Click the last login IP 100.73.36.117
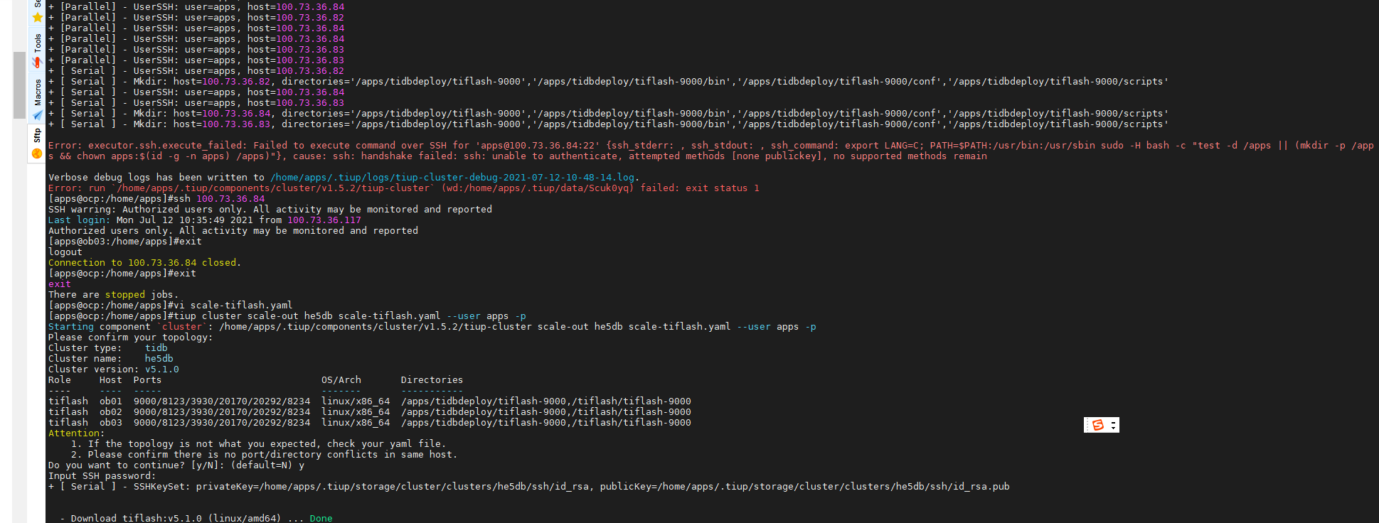Screen dimensions: 1379x523 pyautogui.click(x=324, y=220)
